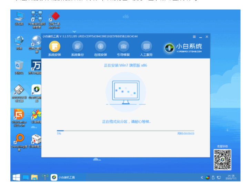Click the 客服协助 QR code
252x186 pixels.
point(222,159)
